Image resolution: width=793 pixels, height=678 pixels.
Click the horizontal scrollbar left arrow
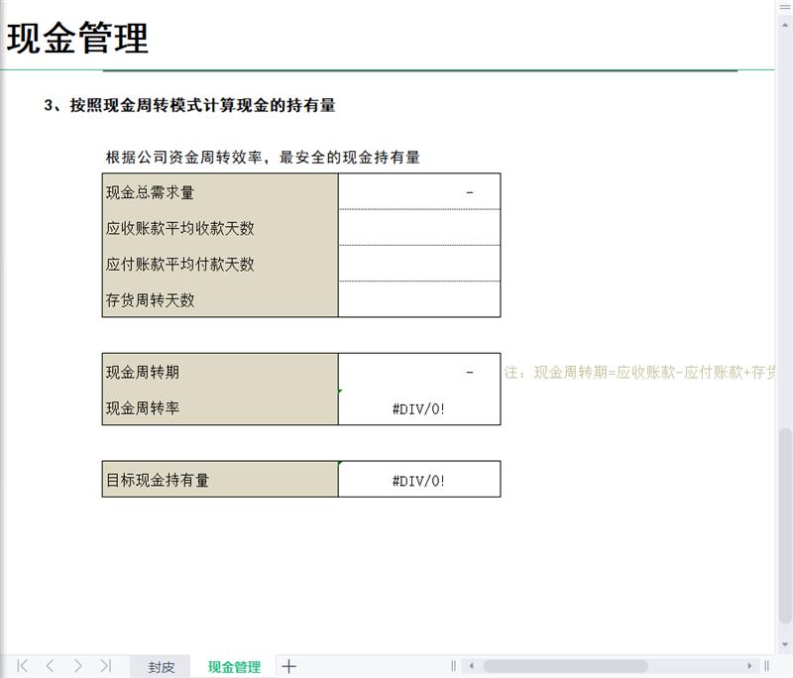click(472, 666)
